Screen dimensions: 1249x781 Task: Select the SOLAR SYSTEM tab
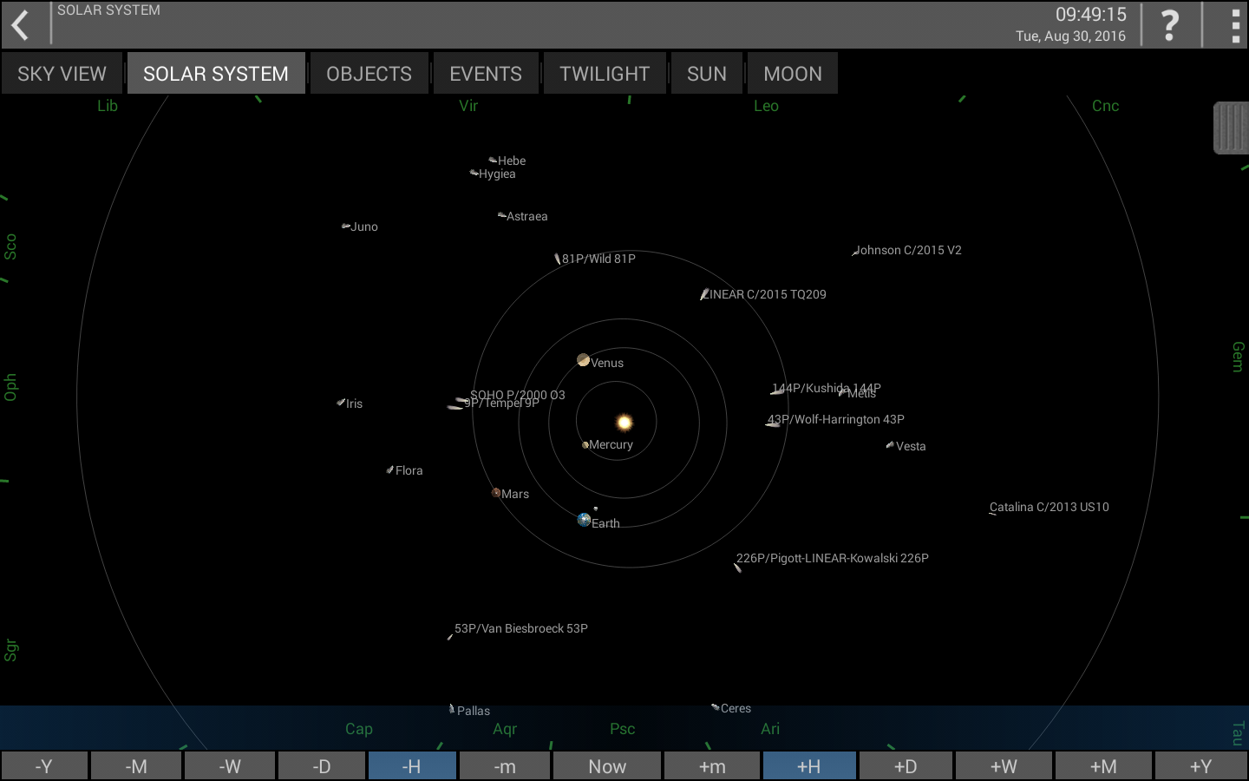216,74
